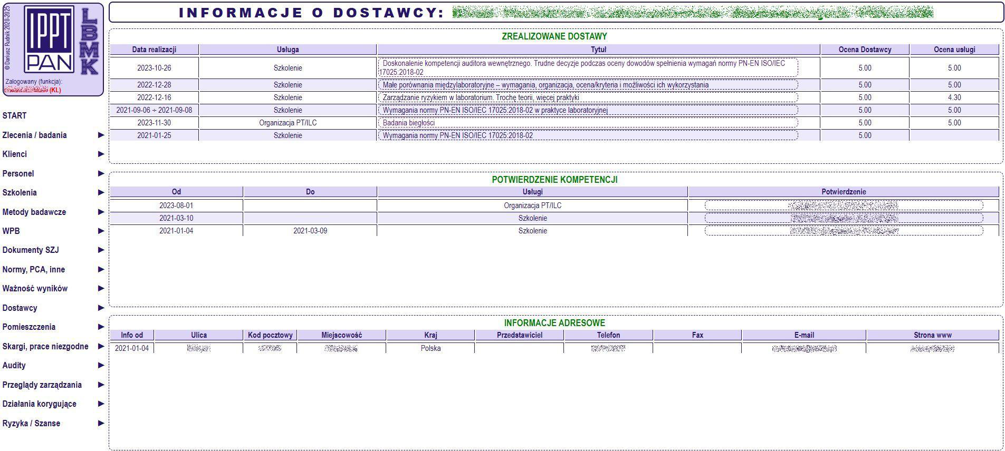Screen dimensions: 1005x451
Task: Expand the Audity submenu arrow
Action: tap(101, 366)
